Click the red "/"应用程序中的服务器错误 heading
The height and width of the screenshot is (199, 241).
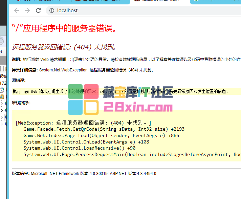click(64, 28)
